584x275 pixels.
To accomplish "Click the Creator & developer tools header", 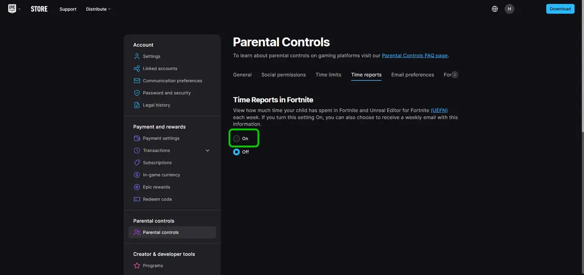I will click(164, 254).
